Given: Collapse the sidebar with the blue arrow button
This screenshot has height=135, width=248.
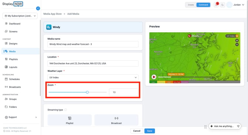Looking at the screenshot, I should click(38, 8).
